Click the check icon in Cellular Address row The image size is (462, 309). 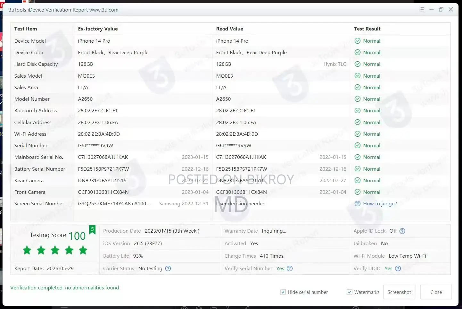click(358, 122)
